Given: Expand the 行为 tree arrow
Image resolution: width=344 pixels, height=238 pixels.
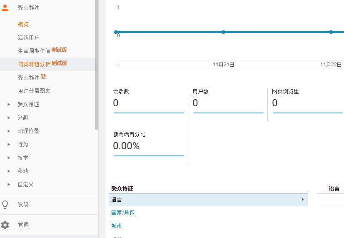Looking at the screenshot, I should point(9,144).
